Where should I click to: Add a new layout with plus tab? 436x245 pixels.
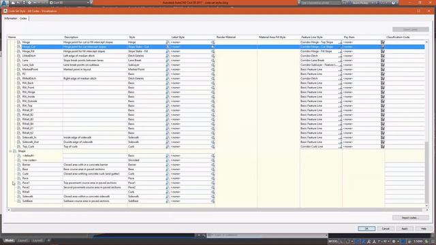coord(48,240)
